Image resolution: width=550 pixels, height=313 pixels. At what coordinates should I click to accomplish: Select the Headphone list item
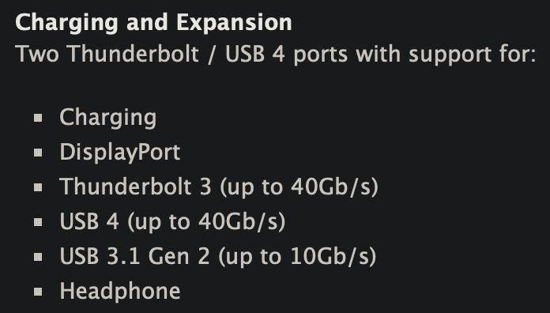pyautogui.click(x=120, y=291)
